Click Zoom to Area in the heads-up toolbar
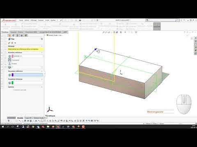The height and width of the screenshot is (147, 197). coord(106,32)
